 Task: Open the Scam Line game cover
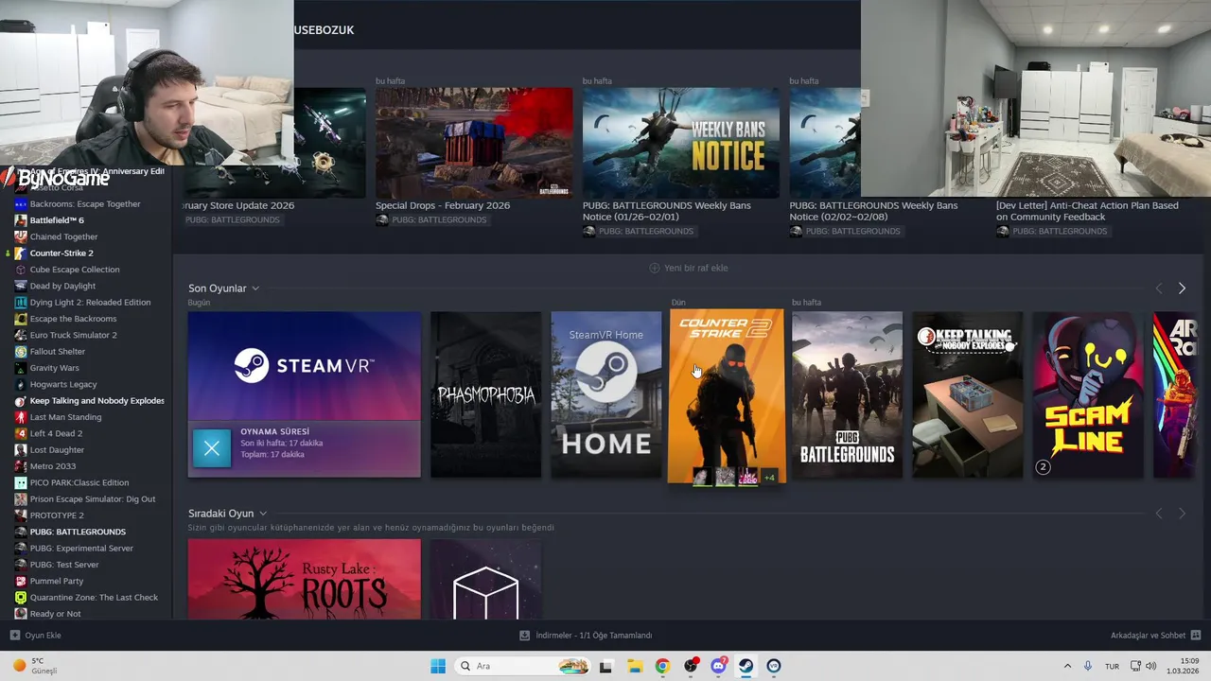(1088, 394)
